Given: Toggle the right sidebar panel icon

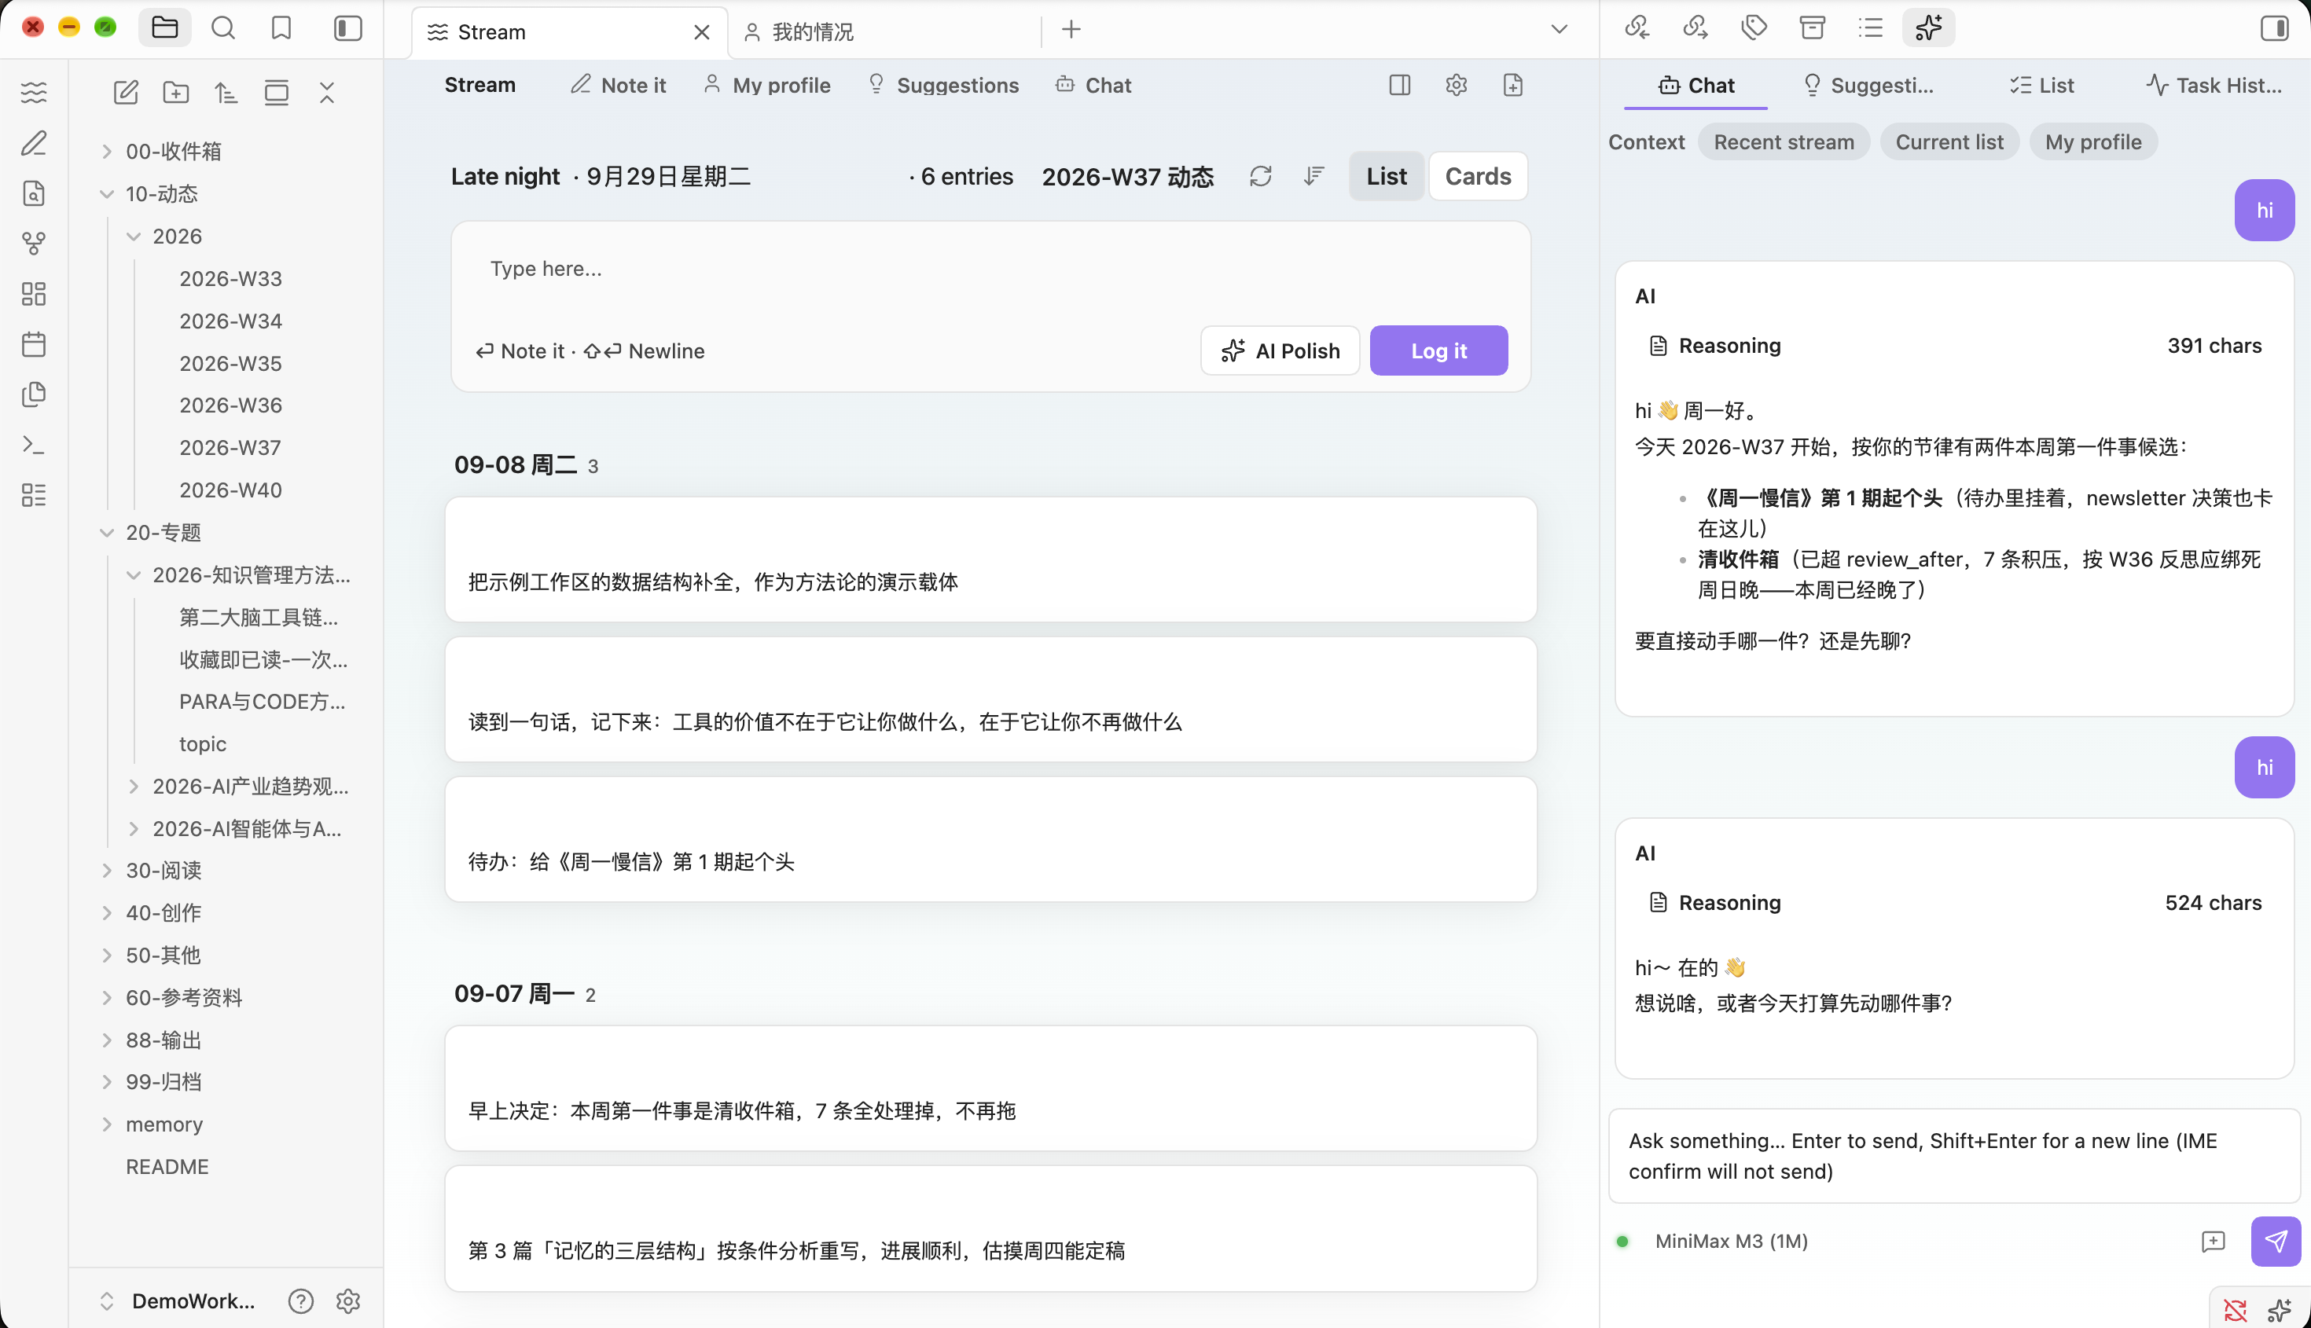Looking at the screenshot, I should pyautogui.click(x=2275, y=28).
